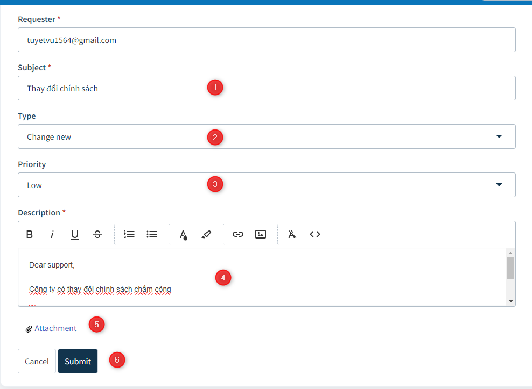
Task: Cancel the ticket form
Action: click(x=37, y=361)
